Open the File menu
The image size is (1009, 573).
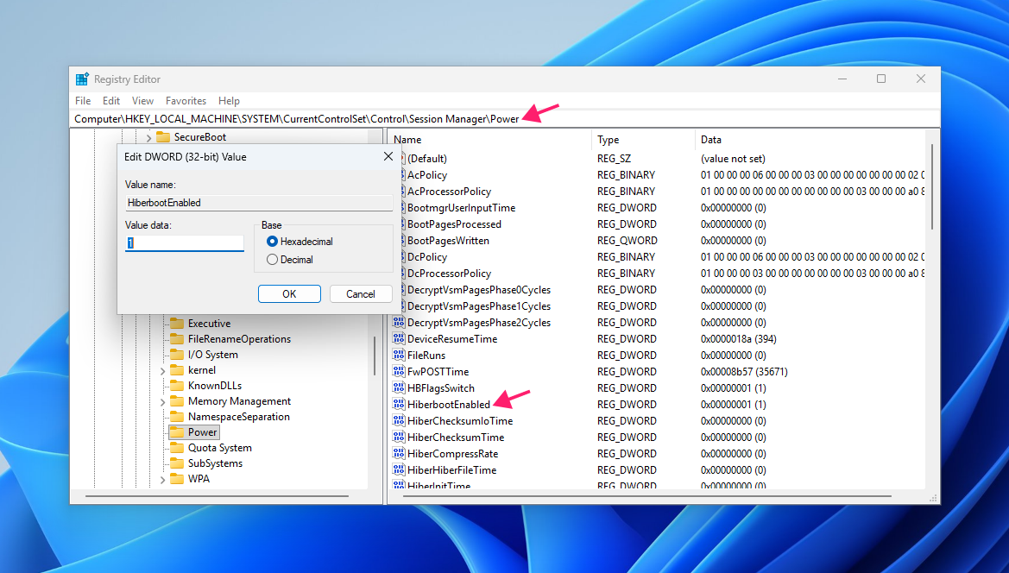pyautogui.click(x=83, y=100)
